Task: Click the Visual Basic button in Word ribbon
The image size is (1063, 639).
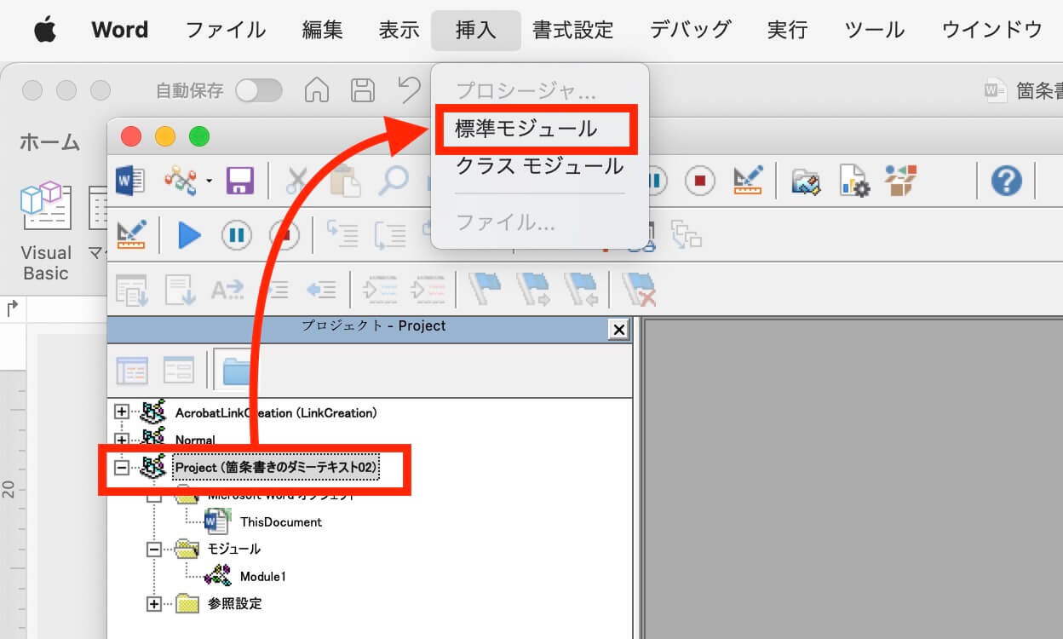Action: coord(46,232)
